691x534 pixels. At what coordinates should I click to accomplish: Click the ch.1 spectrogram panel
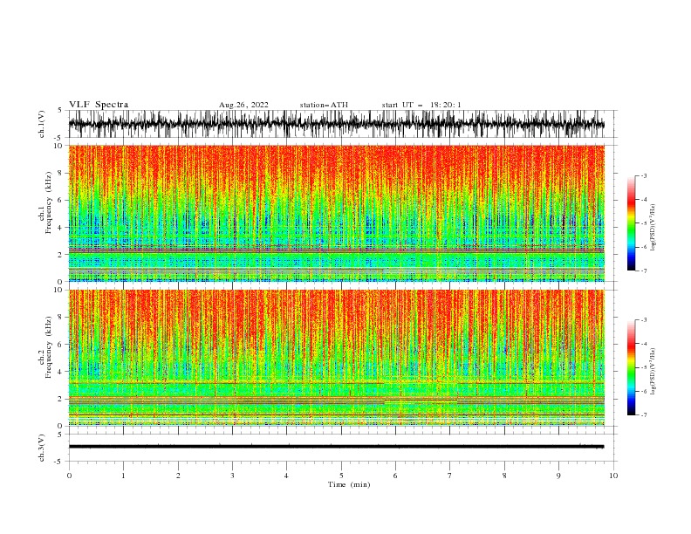coord(336,213)
